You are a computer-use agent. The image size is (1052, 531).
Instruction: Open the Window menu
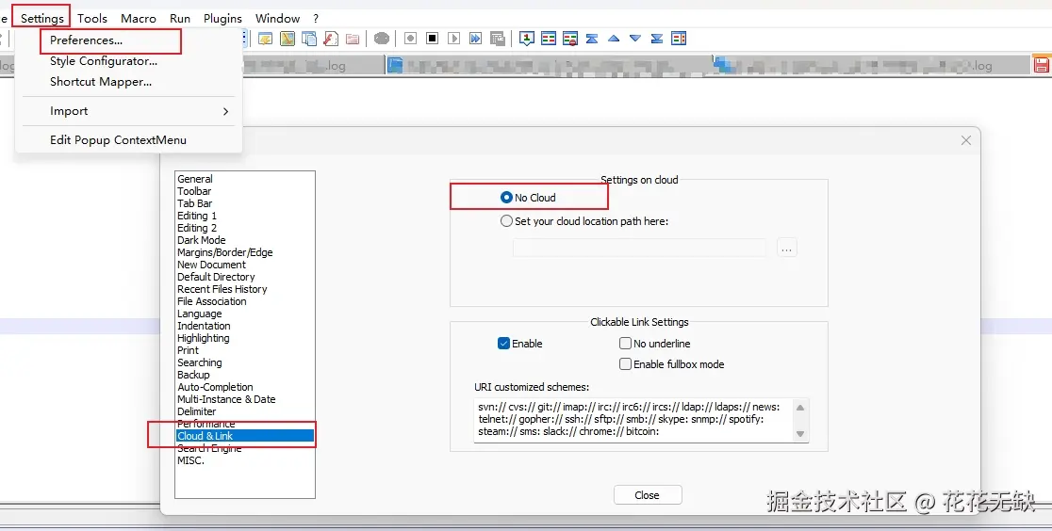[277, 18]
